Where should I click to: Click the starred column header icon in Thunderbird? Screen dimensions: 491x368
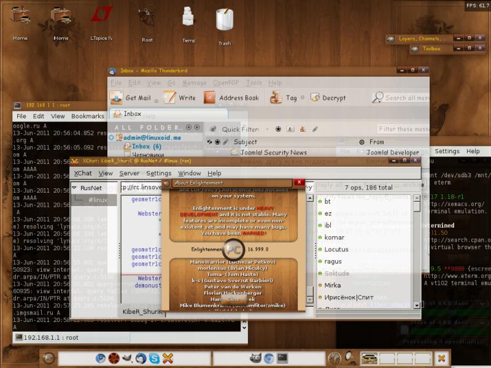[217, 142]
